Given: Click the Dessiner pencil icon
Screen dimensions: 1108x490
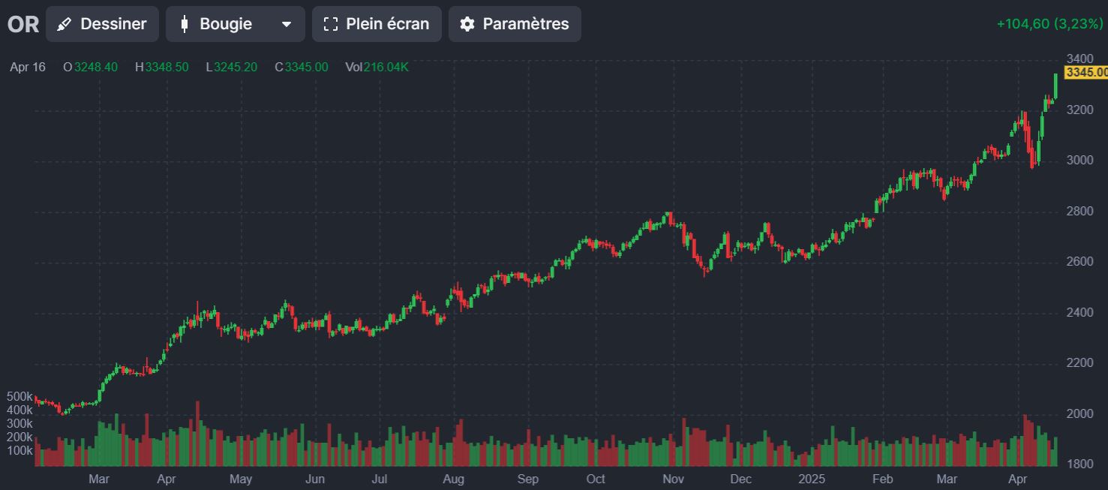Looking at the screenshot, I should (64, 24).
